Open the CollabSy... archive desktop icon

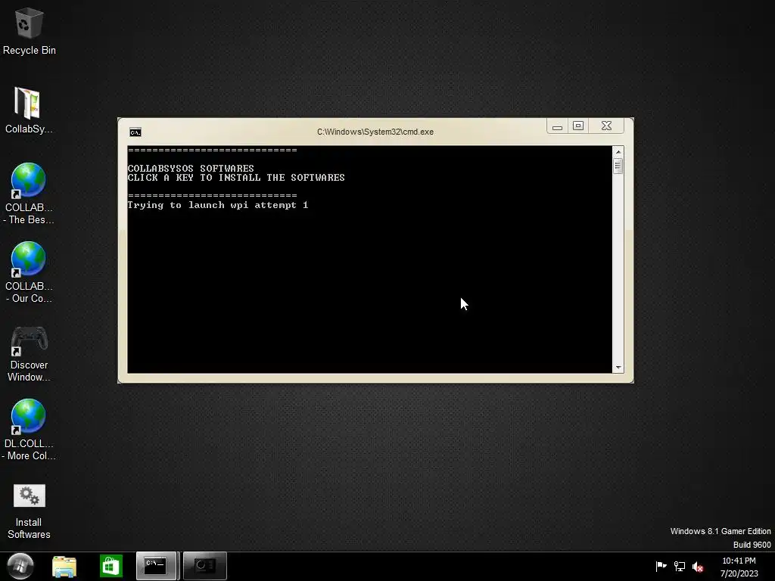tap(28, 110)
